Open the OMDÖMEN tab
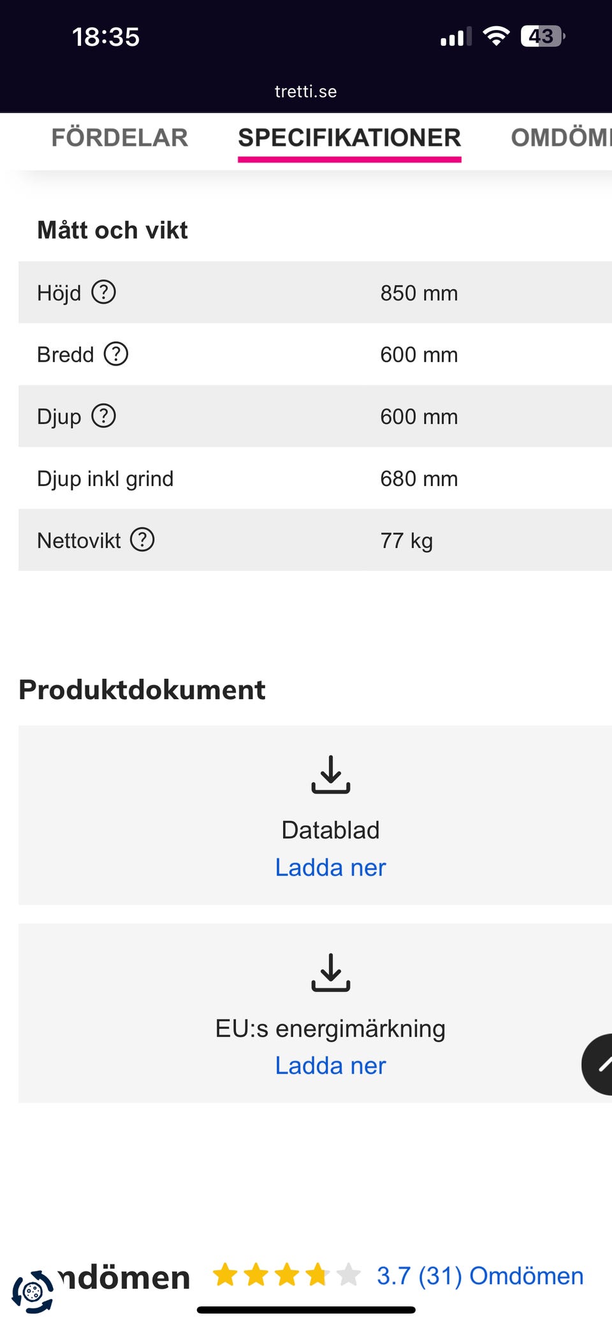 point(560,138)
